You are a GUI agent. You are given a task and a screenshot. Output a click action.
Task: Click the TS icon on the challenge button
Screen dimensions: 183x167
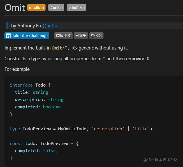(8, 36)
